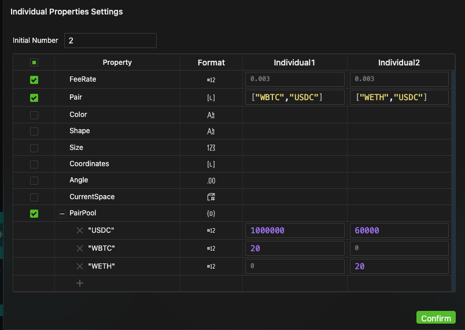Toggle the select-all header checkbox
The height and width of the screenshot is (330, 465).
[34, 63]
